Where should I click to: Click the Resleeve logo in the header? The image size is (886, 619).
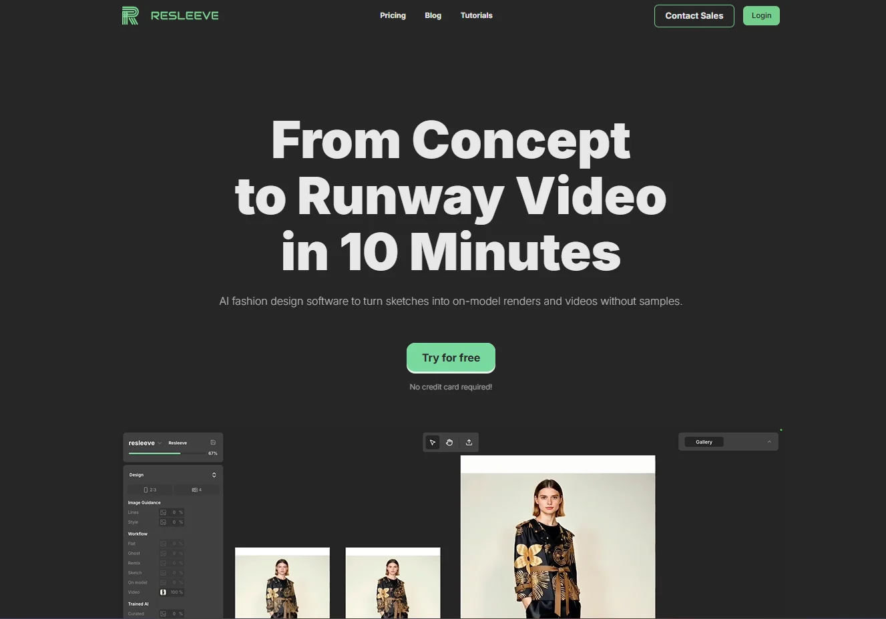(170, 15)
